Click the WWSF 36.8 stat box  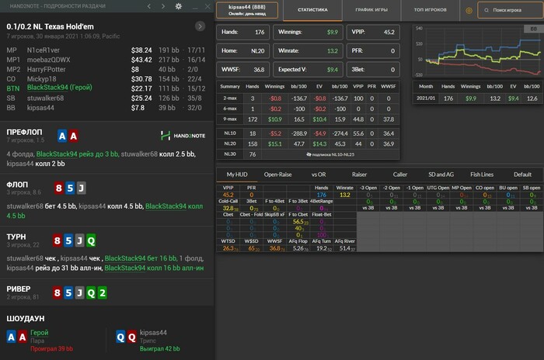pyautogui.click(x=242, y=70)
